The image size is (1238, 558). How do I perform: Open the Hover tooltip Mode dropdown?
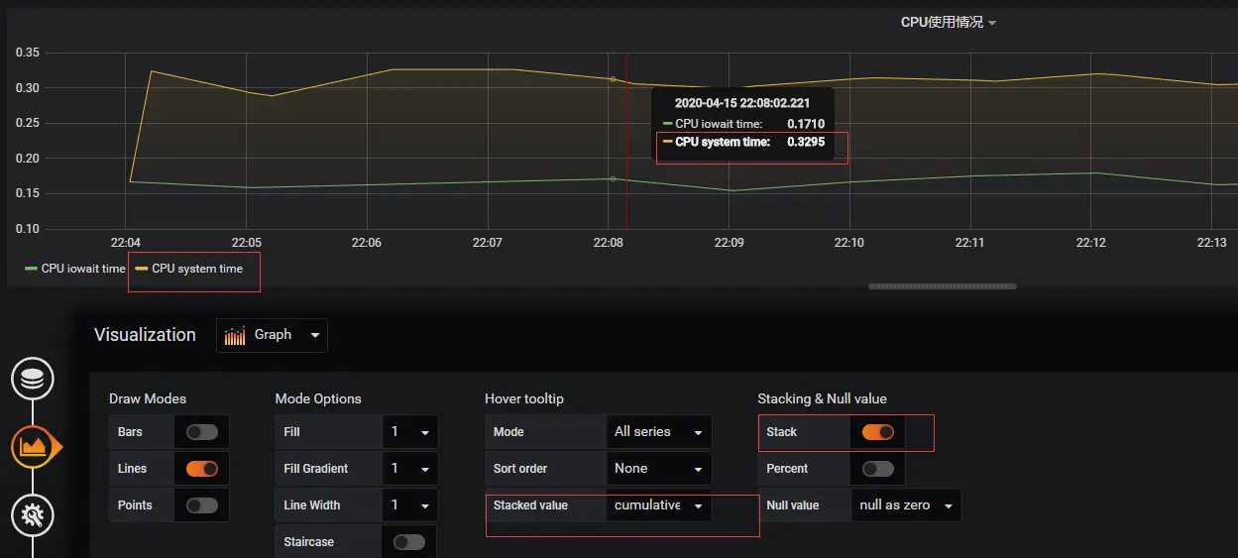[658, 432]
